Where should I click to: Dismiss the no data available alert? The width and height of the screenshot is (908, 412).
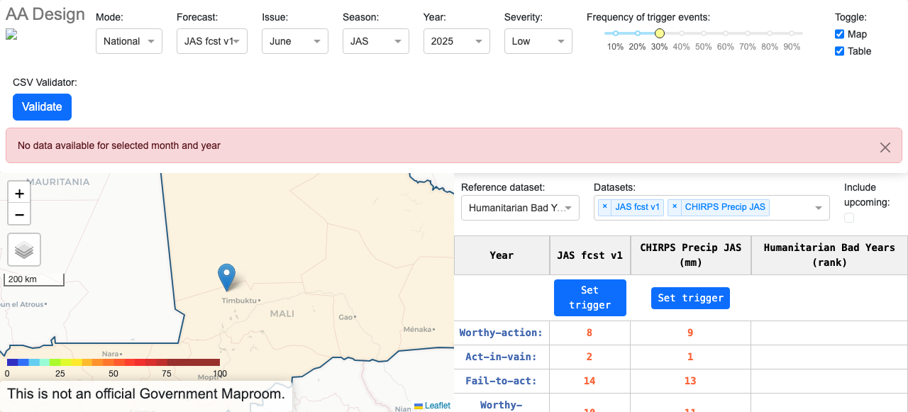click(x=885, y=147)
